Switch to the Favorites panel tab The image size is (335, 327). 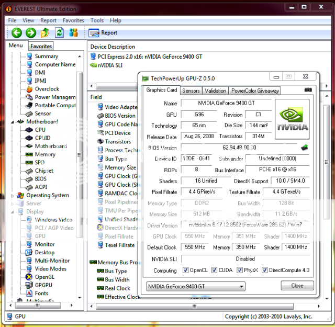click(x=41, y=46)
